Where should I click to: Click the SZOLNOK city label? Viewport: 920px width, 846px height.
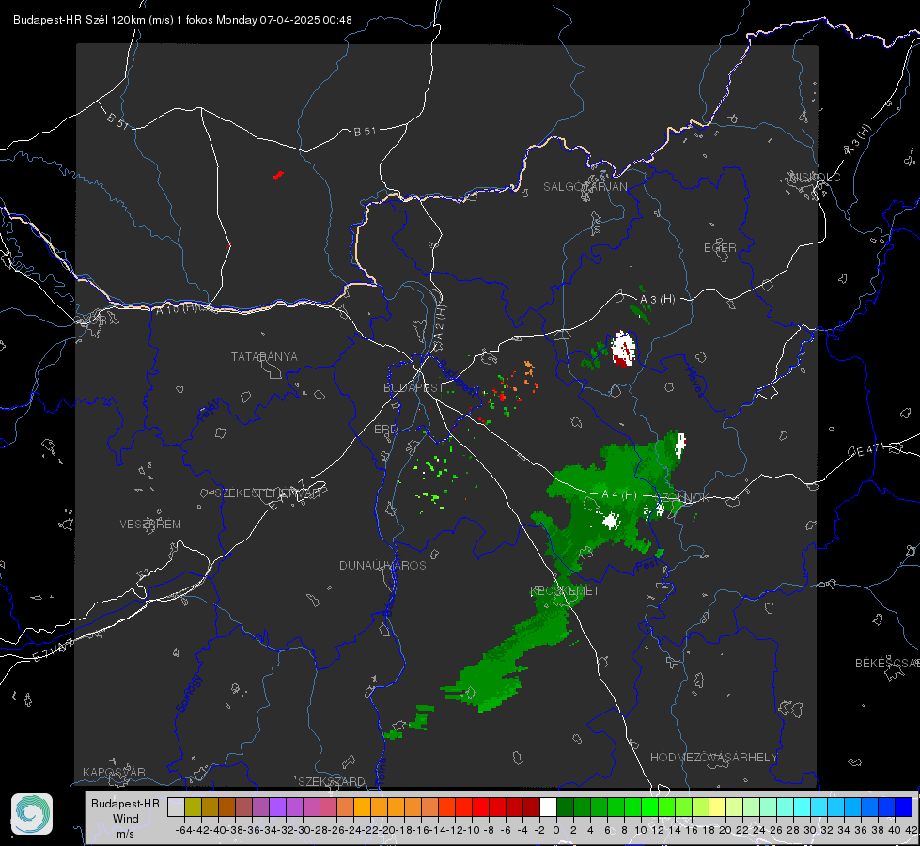[685, 498]
